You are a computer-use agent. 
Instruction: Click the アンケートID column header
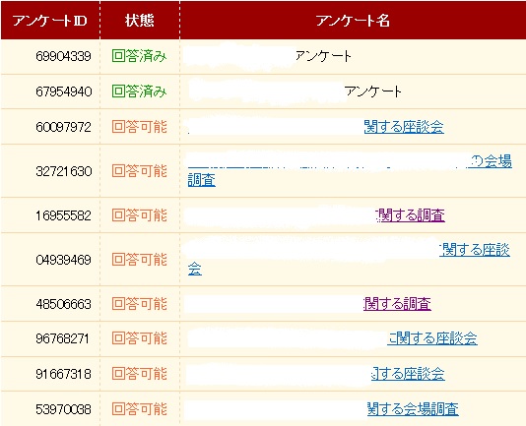point(50,21)
